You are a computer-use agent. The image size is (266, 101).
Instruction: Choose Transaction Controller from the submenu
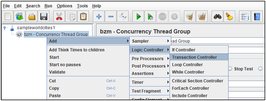[x=199, y=57]
